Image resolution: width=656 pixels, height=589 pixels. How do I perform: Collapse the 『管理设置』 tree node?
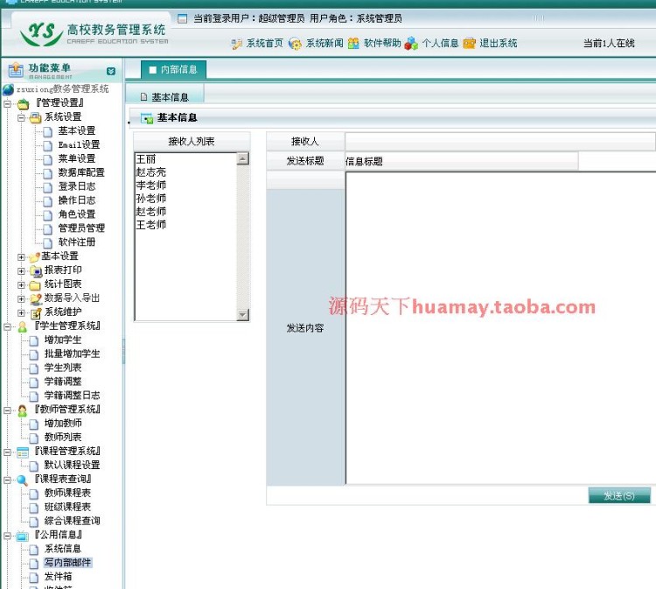click(x=7, y=103)
